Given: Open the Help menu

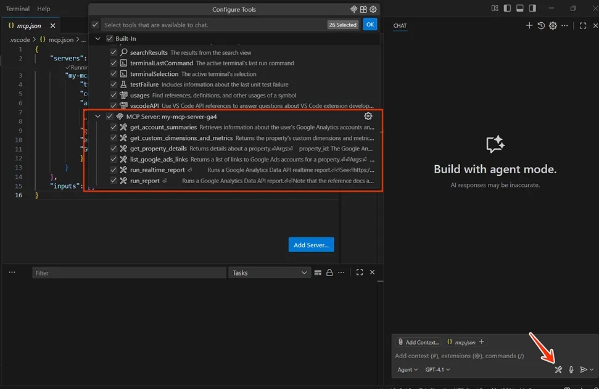Looking at the screenshot, I should pyautogui.click(x=44, y=9).
